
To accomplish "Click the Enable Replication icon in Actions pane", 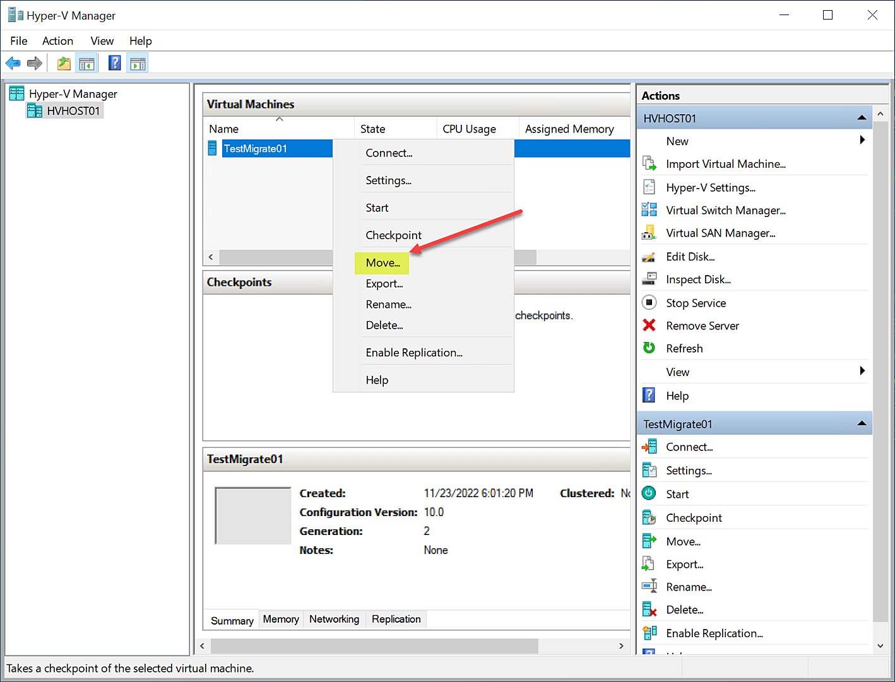I will coord(649,633).
